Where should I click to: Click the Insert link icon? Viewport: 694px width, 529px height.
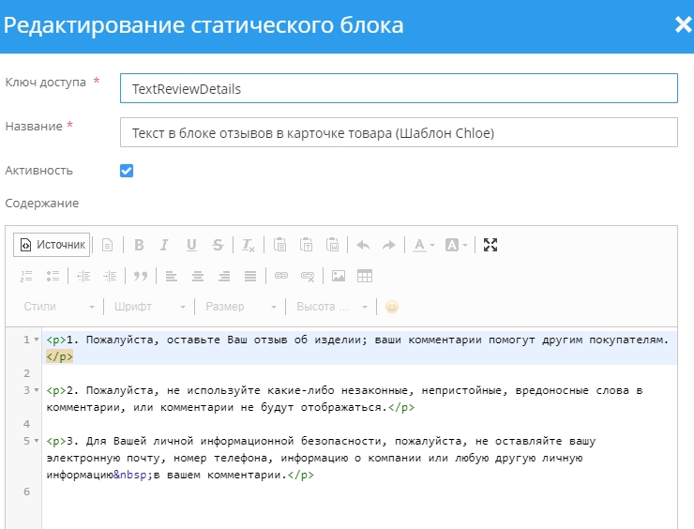pos(280,276)
